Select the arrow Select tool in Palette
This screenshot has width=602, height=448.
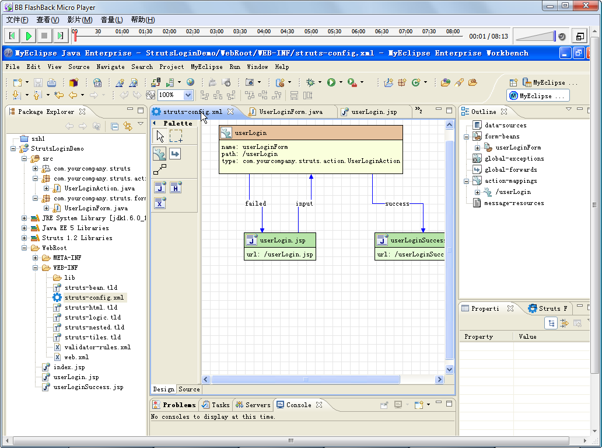pyautogui.click(x=160, y=136)
